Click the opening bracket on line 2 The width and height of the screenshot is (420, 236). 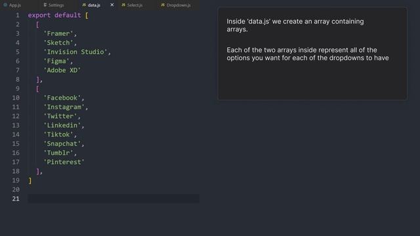tap(37, 25)
